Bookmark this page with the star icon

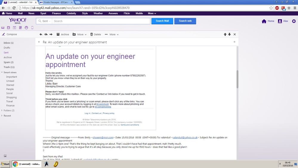pyautogui.click(x=271, y=8)
